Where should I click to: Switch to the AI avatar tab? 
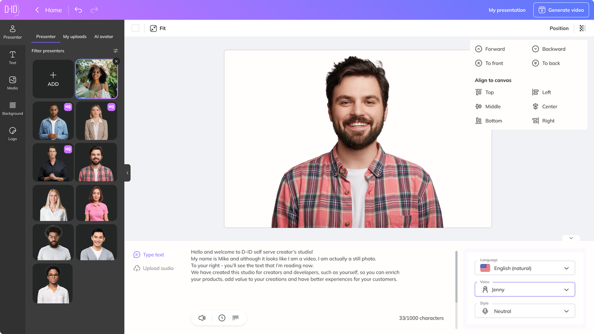click(x=103, y=37)
